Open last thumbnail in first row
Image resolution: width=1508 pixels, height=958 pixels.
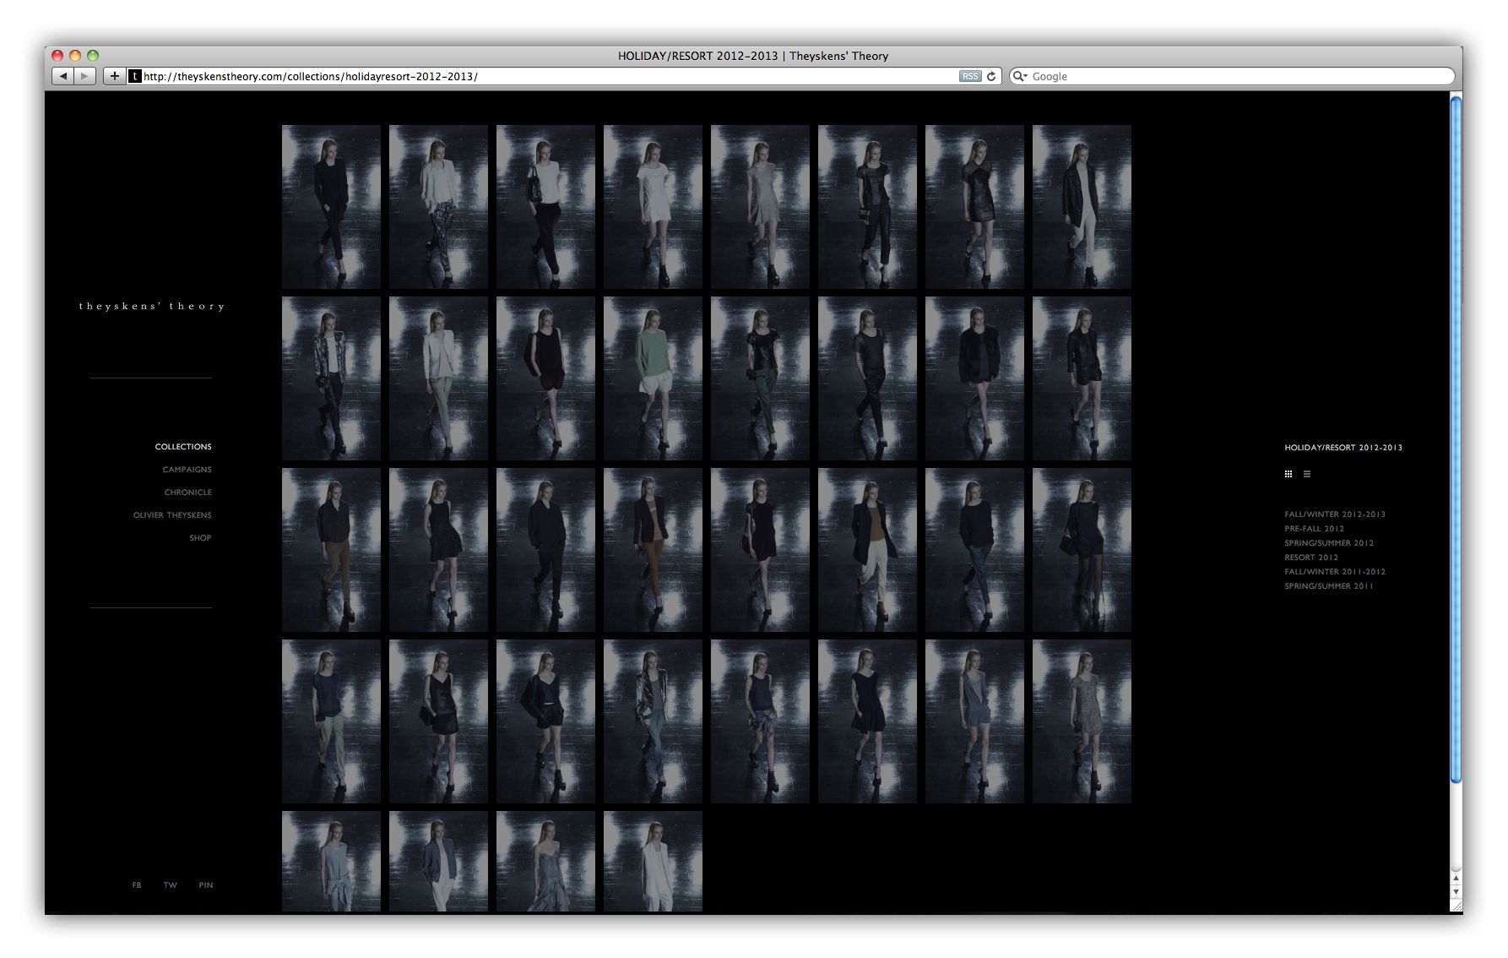click(x=1082, y=207)
